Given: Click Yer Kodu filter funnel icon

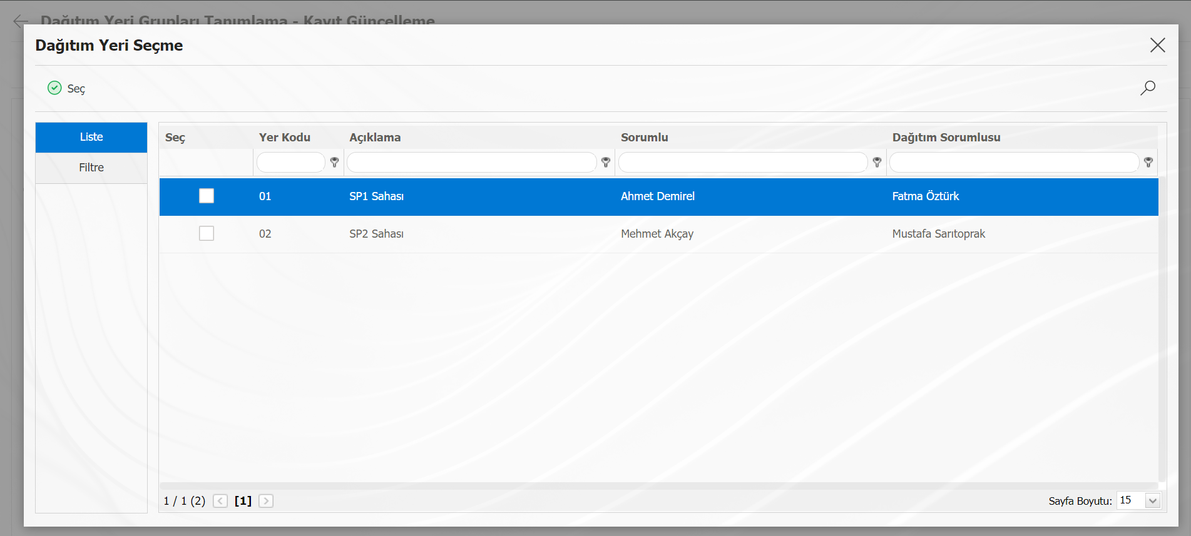Looking at the screenshot, I should [x=334, y=162].
